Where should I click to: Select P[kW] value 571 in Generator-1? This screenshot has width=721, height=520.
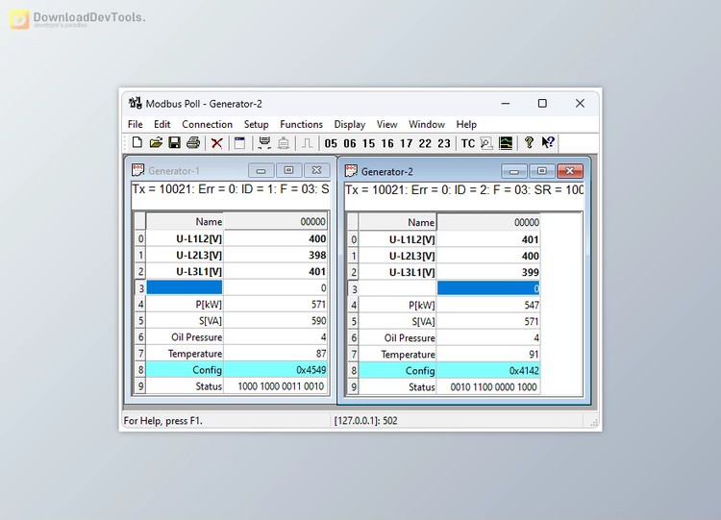coord(275,305)
